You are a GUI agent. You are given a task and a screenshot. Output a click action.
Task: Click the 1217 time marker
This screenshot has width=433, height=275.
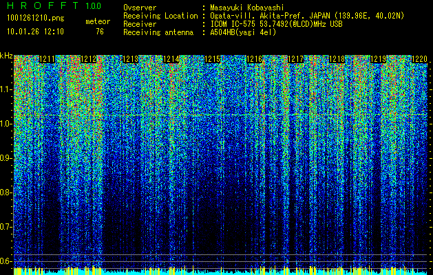(x=295, y=59)
